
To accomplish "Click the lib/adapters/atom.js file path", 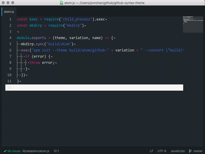I will pyautogui.click(x=36, y=151).
